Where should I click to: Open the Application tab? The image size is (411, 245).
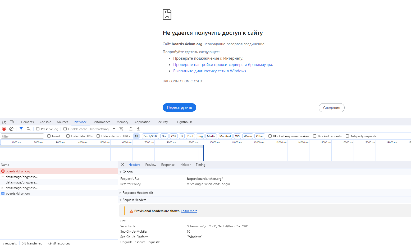(x=142, y=122)
